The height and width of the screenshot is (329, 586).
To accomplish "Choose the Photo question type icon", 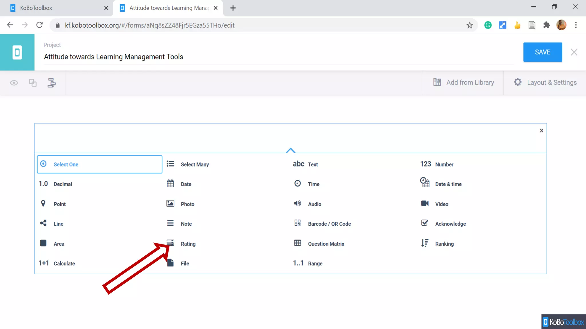I will click(171, 203).
